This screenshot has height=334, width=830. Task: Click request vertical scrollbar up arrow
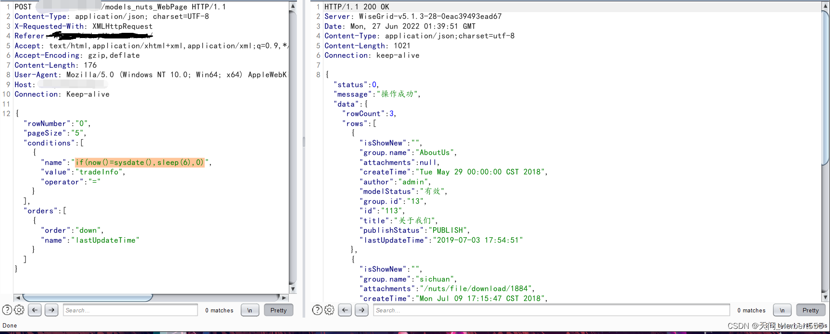[293, 6]
